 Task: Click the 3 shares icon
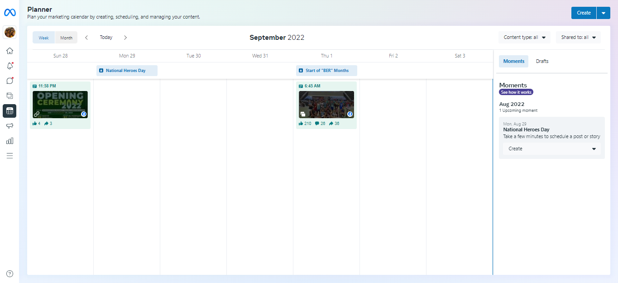pyautogui.click(x=46, y=123)
